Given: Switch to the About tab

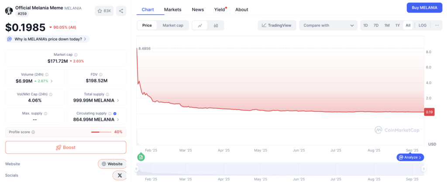Looking at the screenshot, I should (242, 10).
